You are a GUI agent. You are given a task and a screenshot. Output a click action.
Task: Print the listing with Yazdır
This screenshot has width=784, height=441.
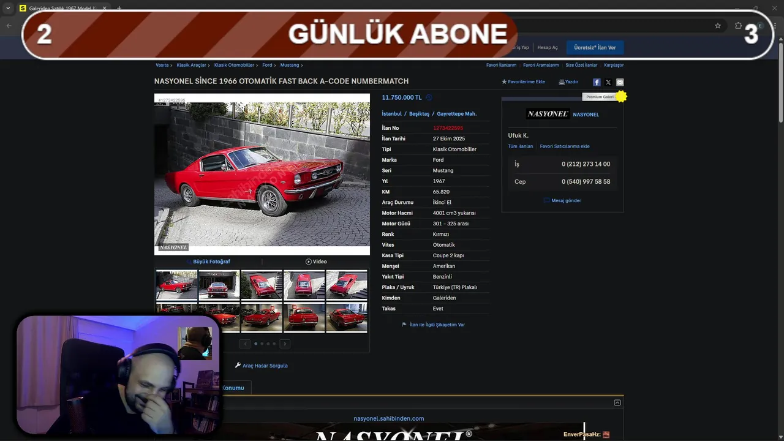[568, 82]
